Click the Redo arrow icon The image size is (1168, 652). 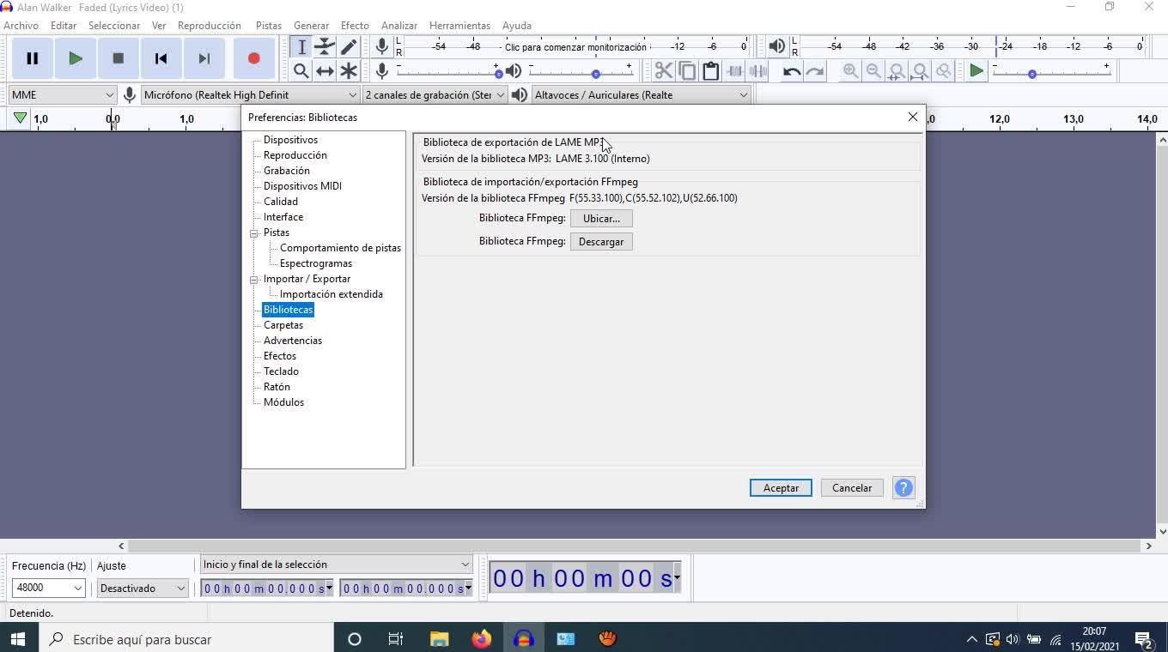pos(815,71)
